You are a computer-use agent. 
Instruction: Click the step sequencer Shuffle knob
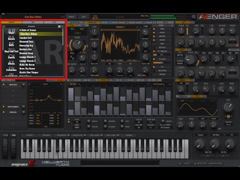pos(163,121)
